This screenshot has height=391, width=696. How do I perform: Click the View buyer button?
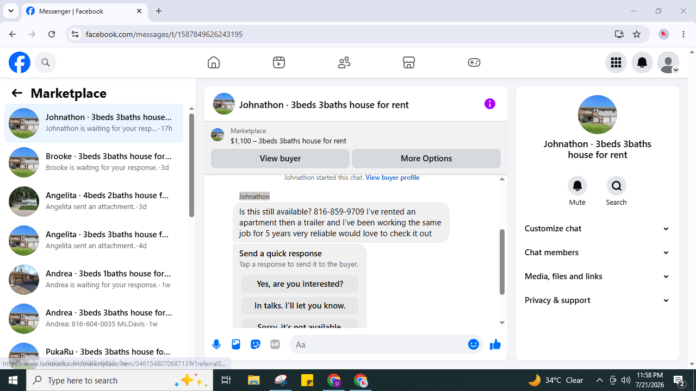coord(280,159)
